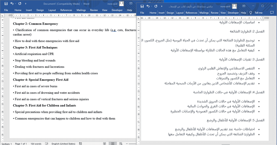The width and height of the screenshot is (277, 145).
Task: Click account picture in Arabic document window
Action: coord(235,6)
